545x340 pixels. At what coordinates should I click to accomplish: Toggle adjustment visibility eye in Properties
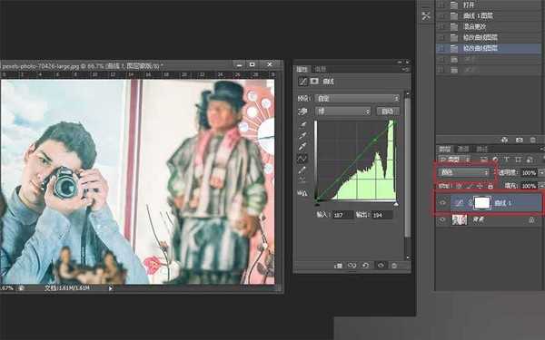[x=381, y=266]
